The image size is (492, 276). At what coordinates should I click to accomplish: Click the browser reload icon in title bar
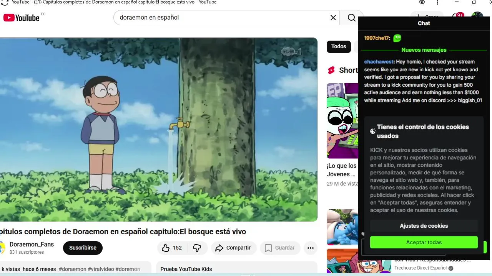(5, 3)
